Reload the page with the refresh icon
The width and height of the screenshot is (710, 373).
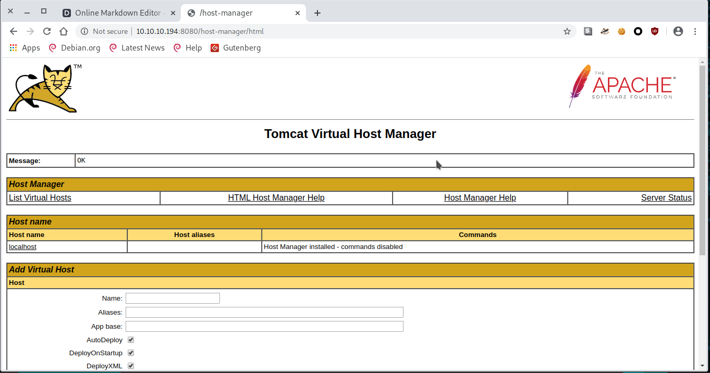coord(47,31)
